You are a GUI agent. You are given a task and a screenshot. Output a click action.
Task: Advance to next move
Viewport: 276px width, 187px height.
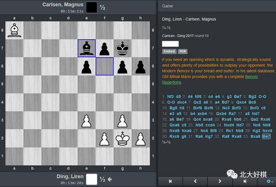point(220,181)
